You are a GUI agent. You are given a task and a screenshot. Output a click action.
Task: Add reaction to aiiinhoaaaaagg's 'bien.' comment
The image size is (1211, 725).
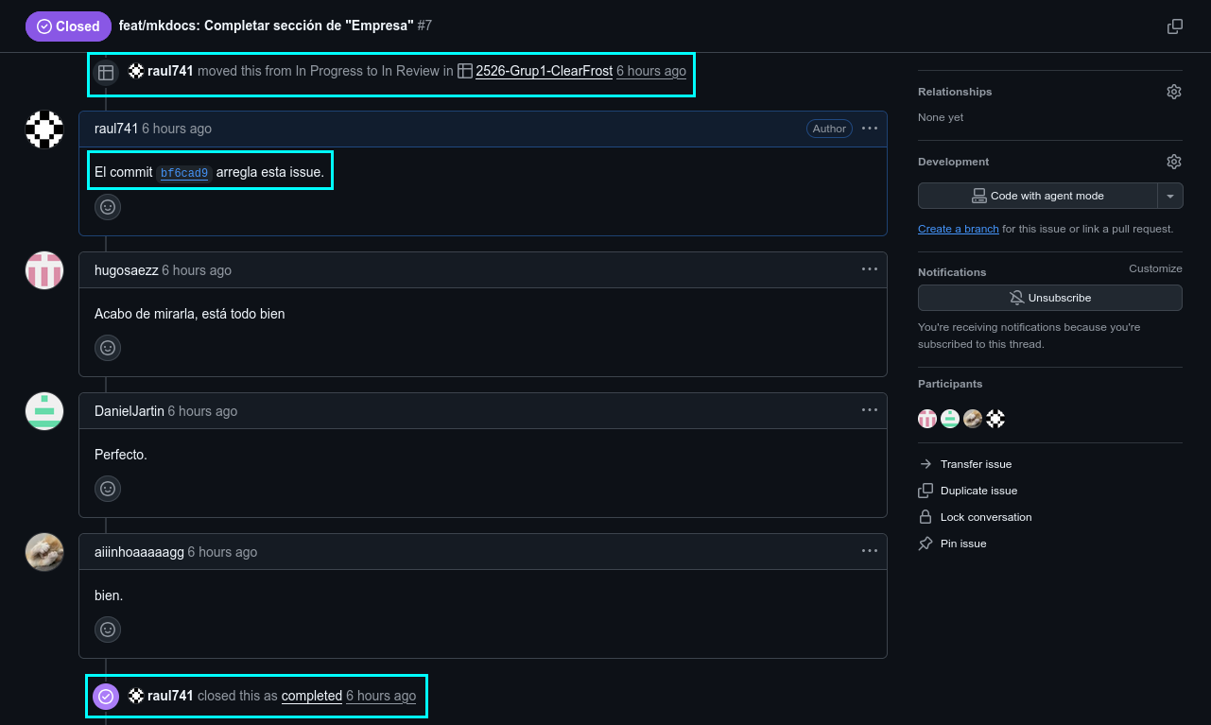click(108, 630)
